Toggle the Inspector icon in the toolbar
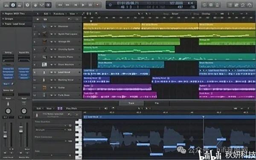 (x=13, y=5)
